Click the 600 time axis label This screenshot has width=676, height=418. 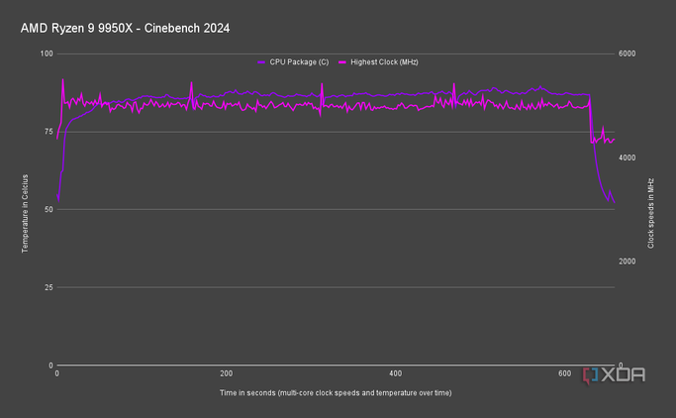564,373
